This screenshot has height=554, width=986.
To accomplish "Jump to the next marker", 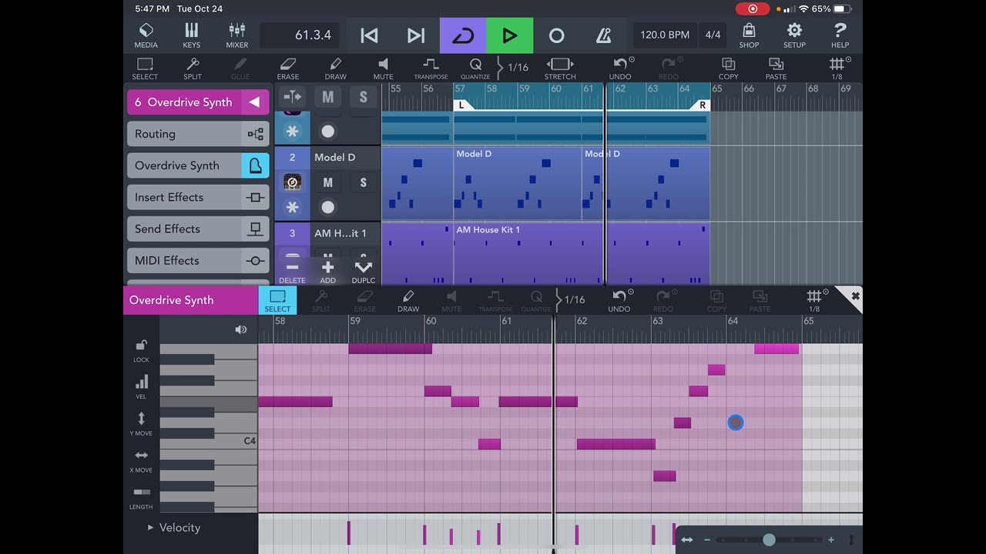I will [x=416, y=35].
